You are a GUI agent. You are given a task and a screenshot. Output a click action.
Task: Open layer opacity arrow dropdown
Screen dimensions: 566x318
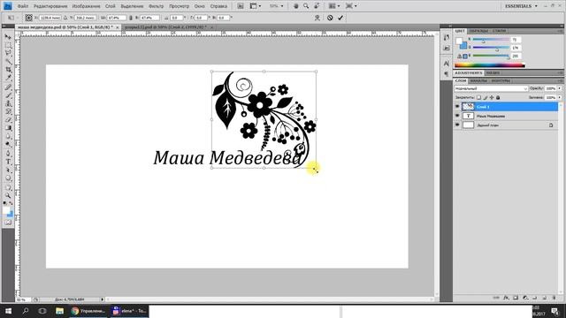point(560,88)
